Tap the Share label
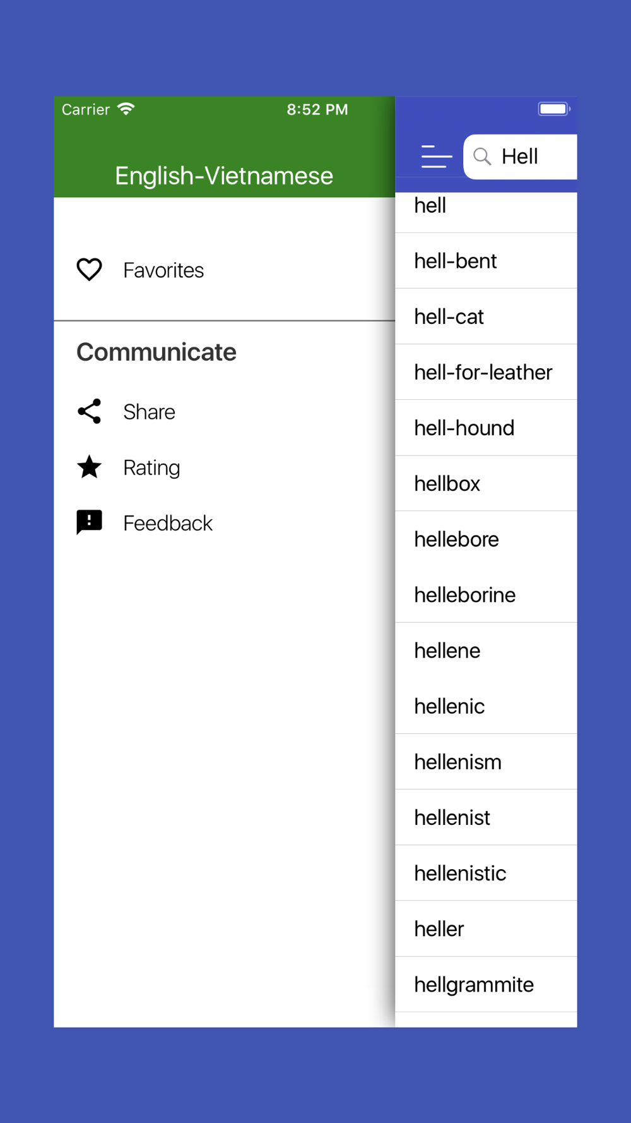631x1123 pixels. (149, 412)
